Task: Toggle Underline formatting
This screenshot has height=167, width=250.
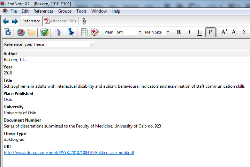Action: pyautogui.click(x=199, y=32)
